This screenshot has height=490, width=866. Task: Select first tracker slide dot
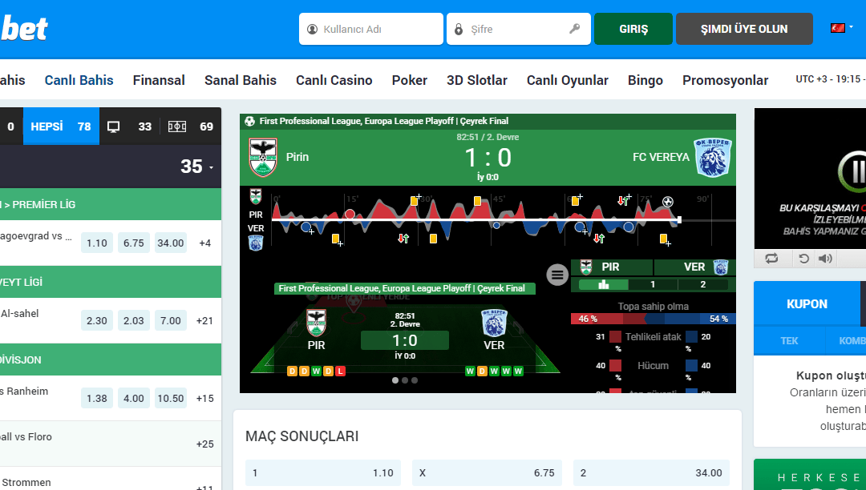(395, 380)
